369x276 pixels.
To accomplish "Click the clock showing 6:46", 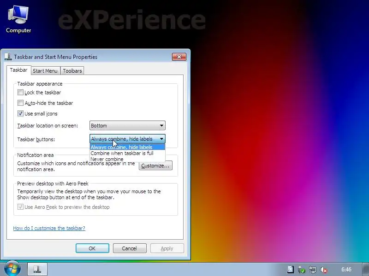I will click(346, 270).
